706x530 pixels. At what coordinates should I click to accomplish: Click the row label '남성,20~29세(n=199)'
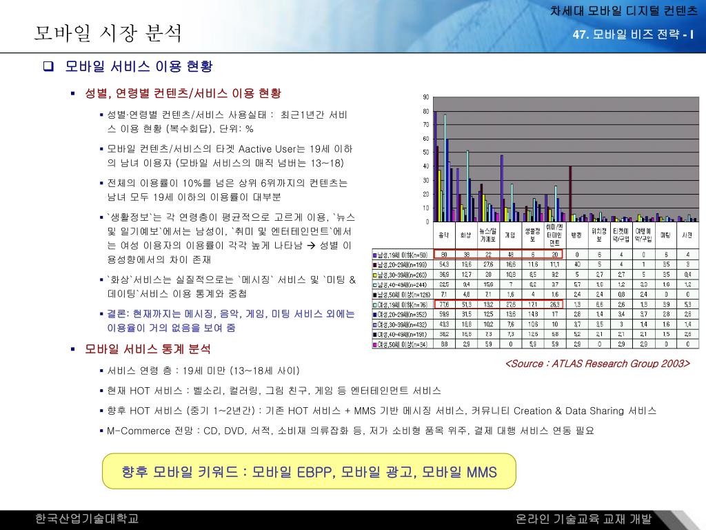point(403,264)
